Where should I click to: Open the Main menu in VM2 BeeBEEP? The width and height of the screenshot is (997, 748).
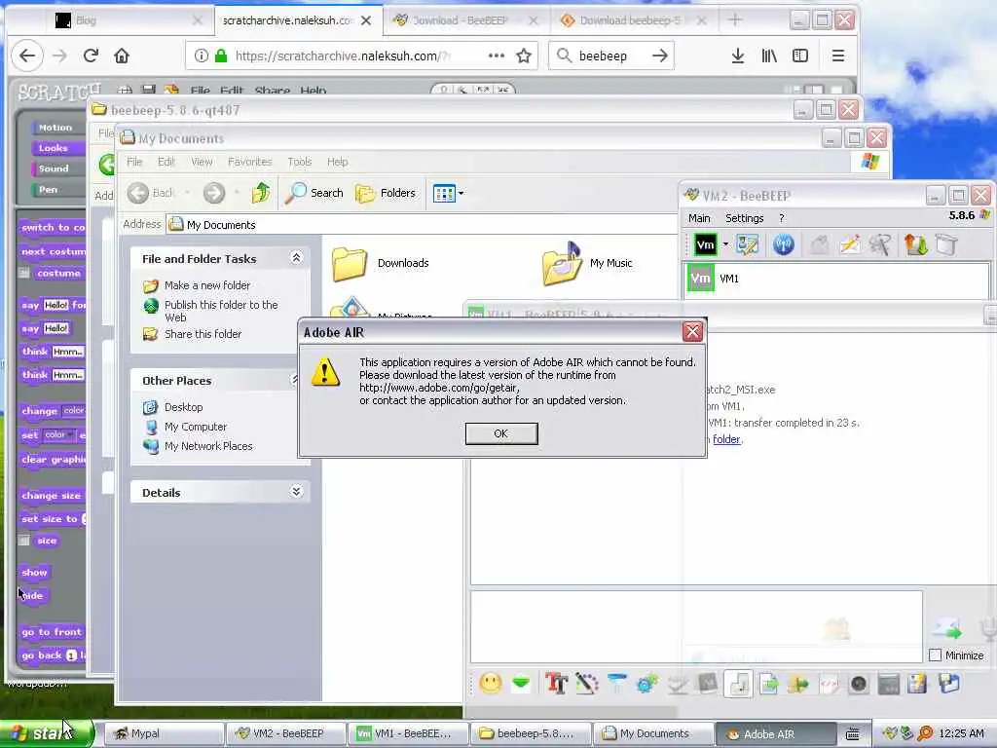click(699, 218)
